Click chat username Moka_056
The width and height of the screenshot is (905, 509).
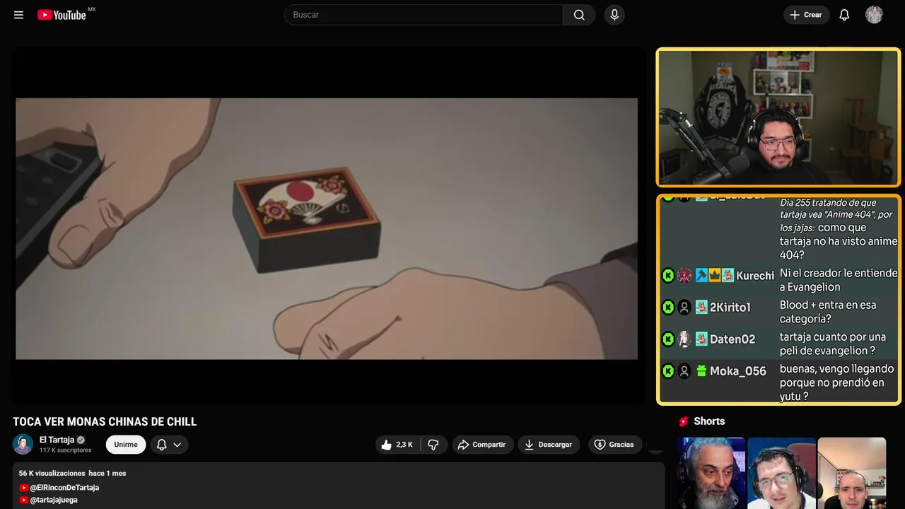click(738, 371)
